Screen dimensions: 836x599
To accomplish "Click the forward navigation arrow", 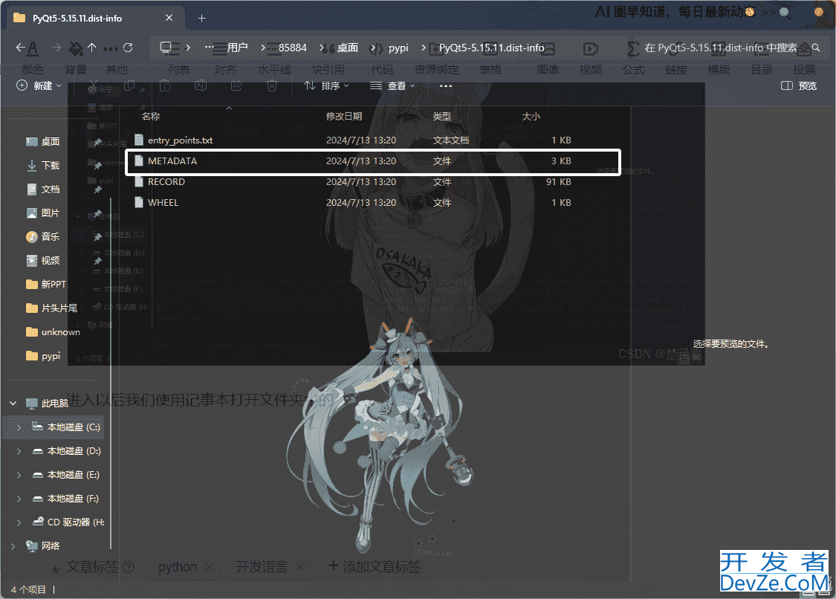I will (56, 48).
